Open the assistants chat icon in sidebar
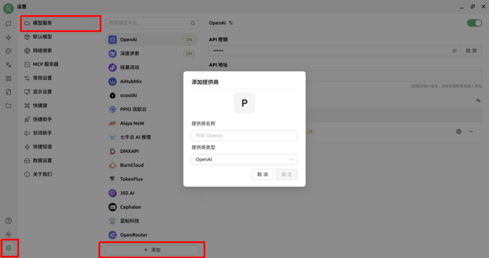 [x=8, y=24]
